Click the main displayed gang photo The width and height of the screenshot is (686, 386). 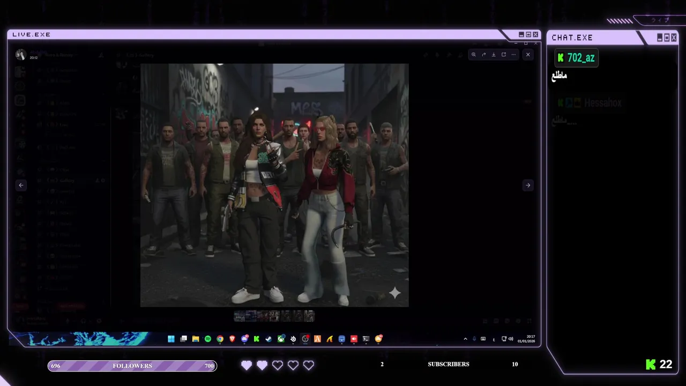point(274,185)
